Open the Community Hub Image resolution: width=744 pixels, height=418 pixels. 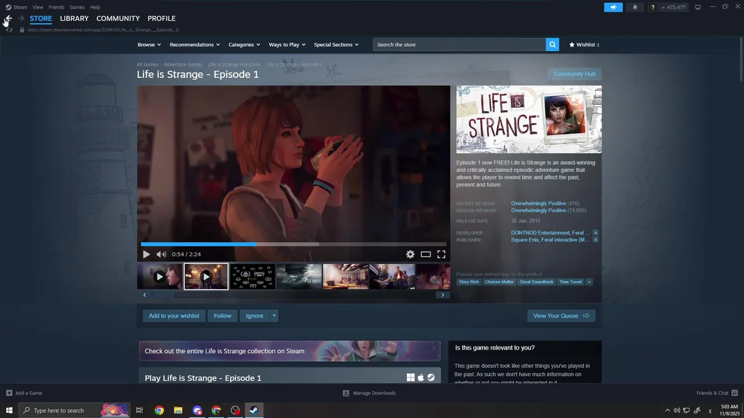coord(574,74)
